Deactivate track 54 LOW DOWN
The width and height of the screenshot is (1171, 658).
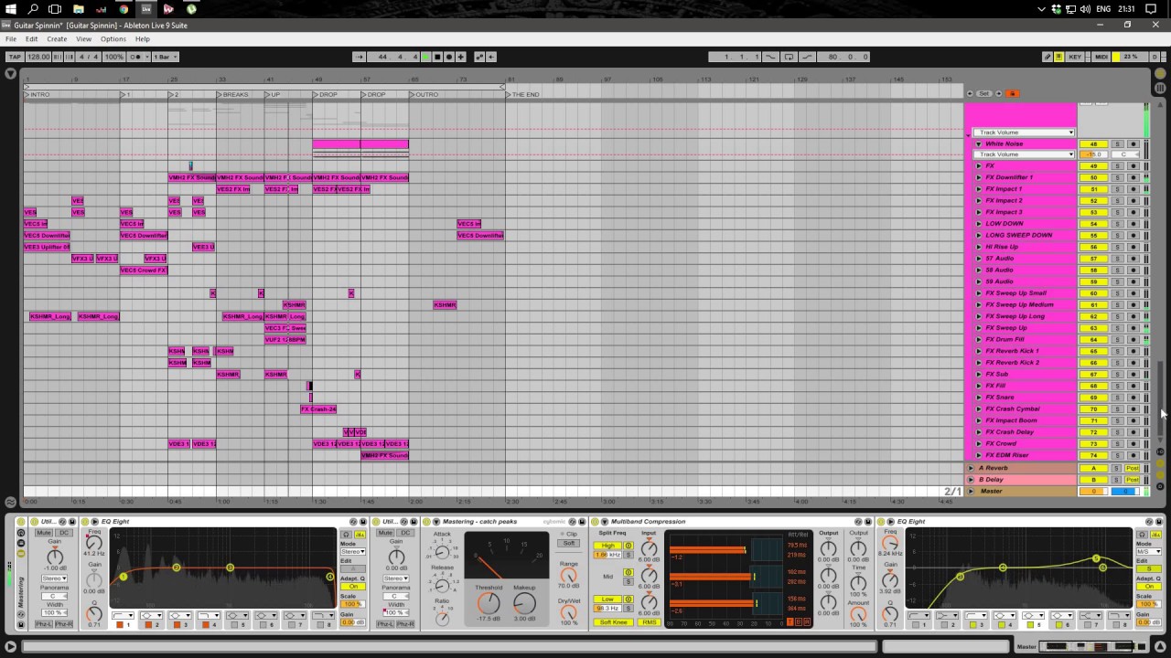[x=1093, y=224]
